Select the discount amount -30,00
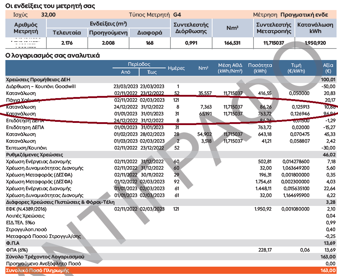The image size is (338, 276). (328, 148)
